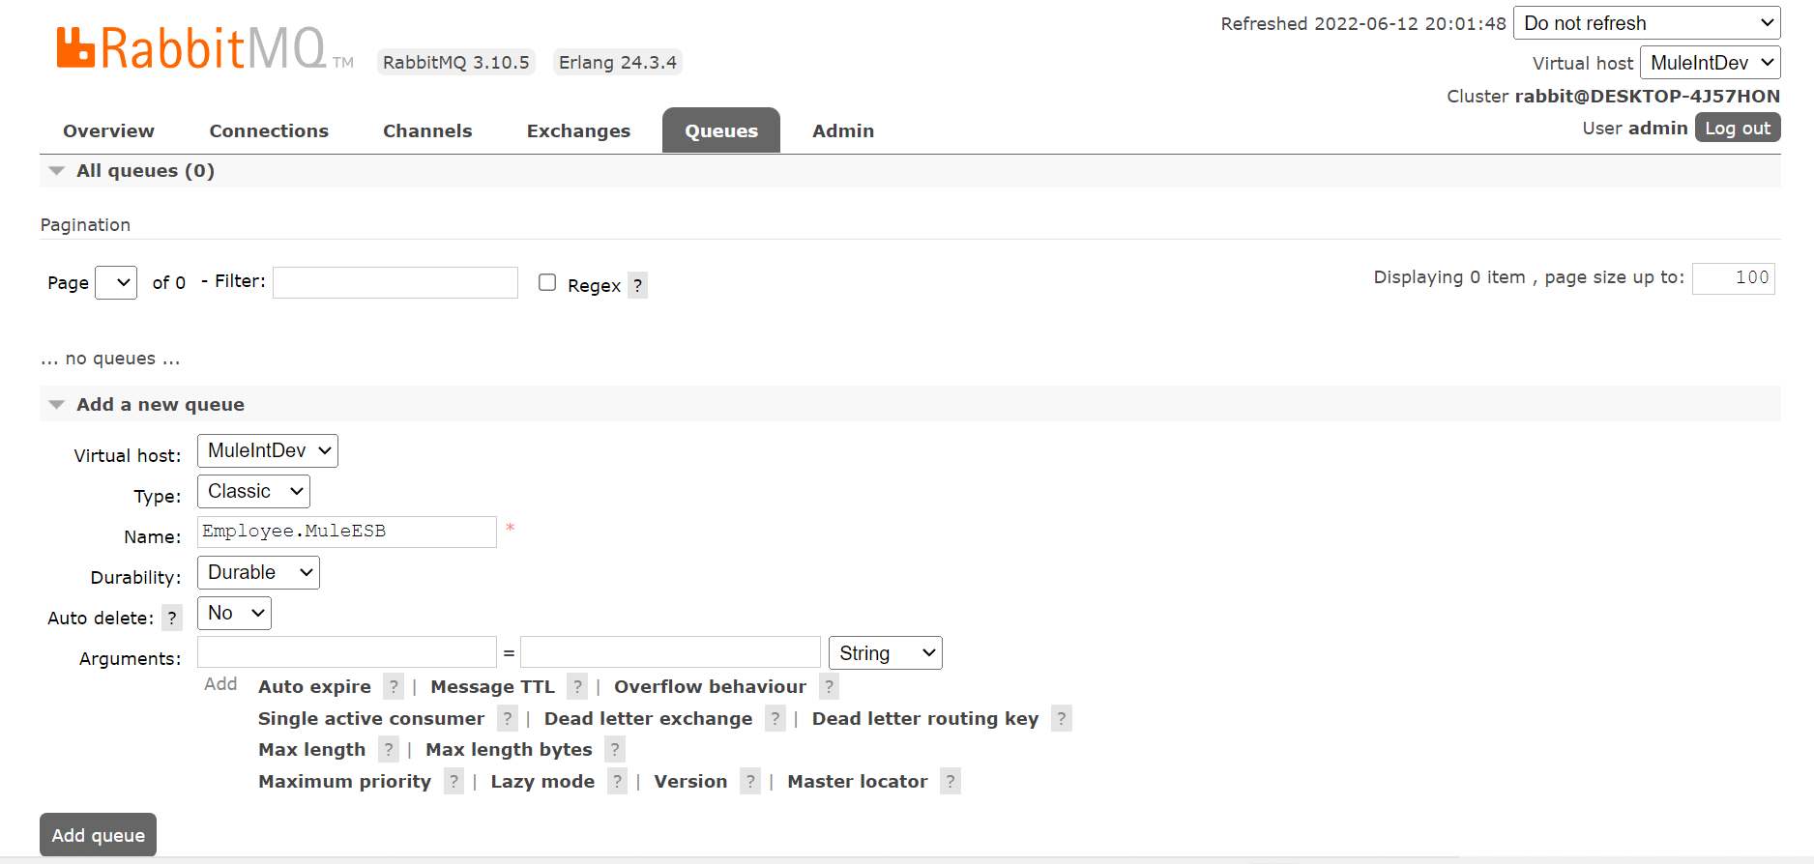The image size is (1814, 864).
Task: Click the Filter text field
Action: (395, 282)
